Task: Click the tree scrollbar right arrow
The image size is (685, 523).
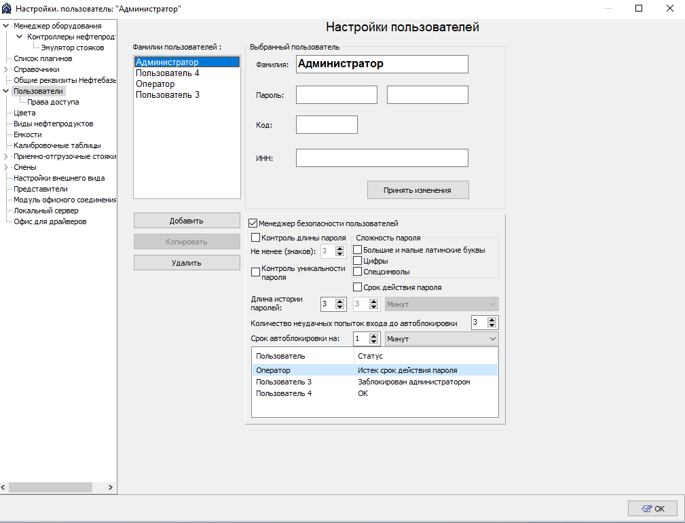Action: coord(111,487)
